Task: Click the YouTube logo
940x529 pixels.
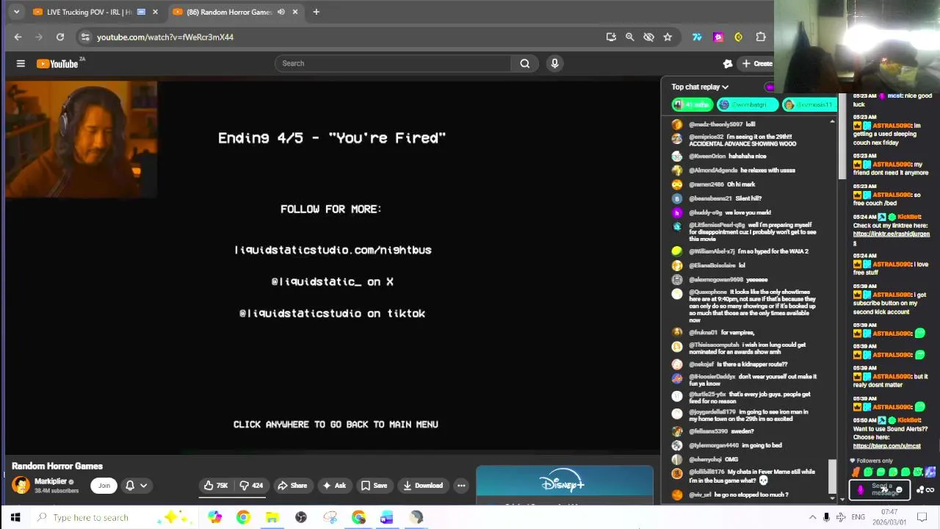Action: (58, 64)
